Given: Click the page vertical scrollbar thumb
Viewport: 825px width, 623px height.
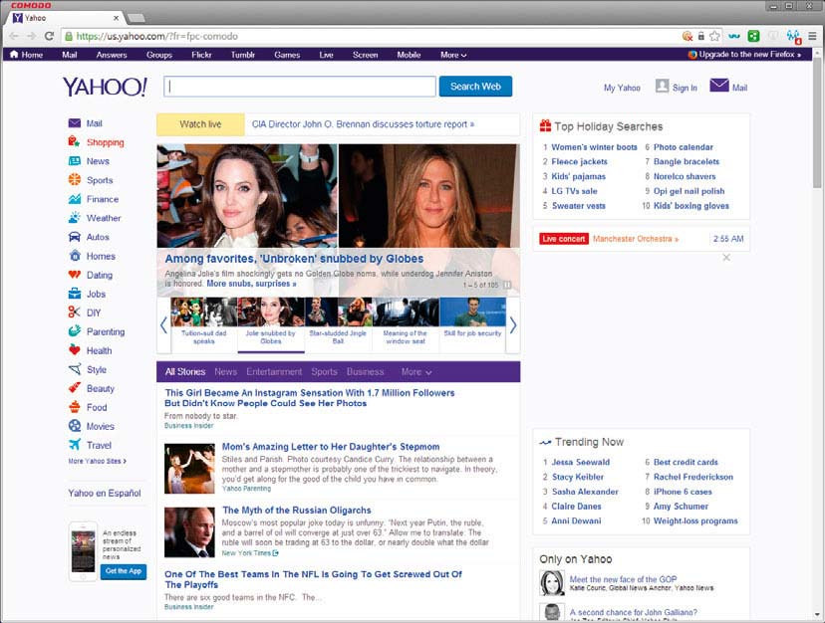Looking at the screenshot, I should (817, 123).
